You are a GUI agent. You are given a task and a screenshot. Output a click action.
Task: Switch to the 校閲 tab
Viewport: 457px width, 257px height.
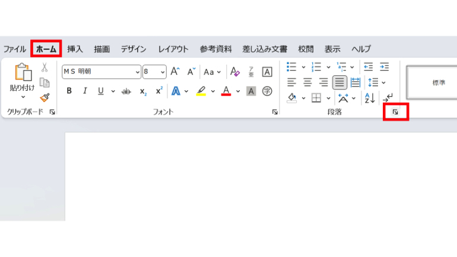(x=306, y=49)
